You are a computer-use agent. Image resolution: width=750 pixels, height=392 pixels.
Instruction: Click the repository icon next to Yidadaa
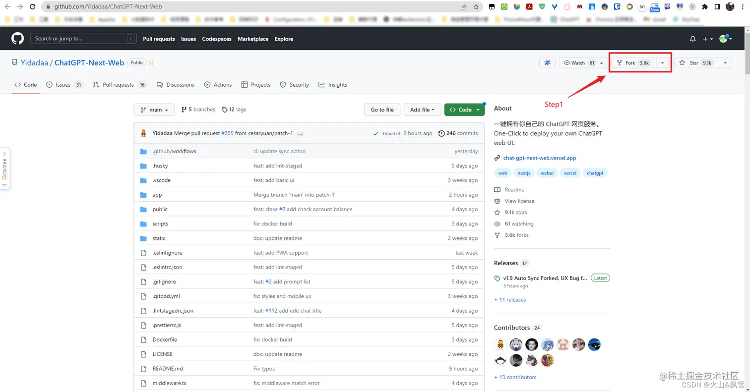tap(15, 62)
